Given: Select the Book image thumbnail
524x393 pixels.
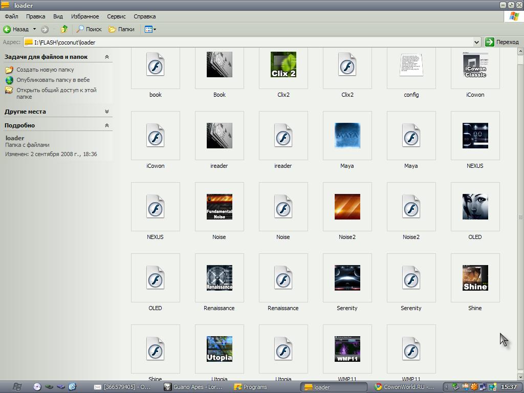Looking at the screenshot, I should tap(219, 64).
